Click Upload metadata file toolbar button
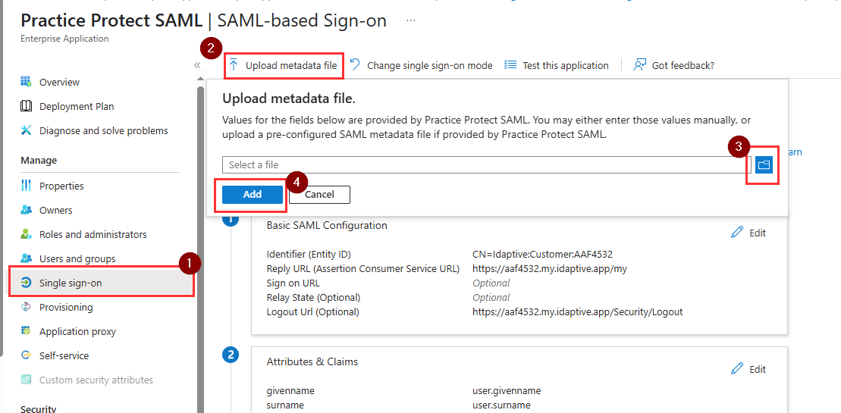The height and width of the screenshot is (413, 841). [284, 65]
